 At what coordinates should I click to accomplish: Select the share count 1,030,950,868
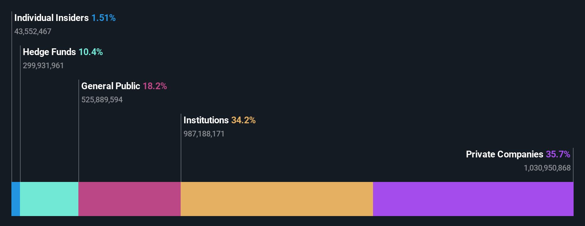pos(547,168)
